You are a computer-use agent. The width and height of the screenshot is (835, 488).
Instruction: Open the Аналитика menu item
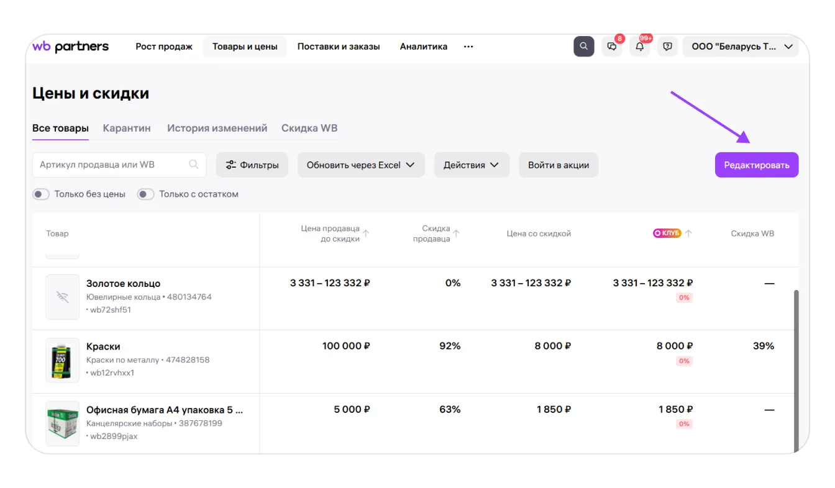(x=423, y=47)
